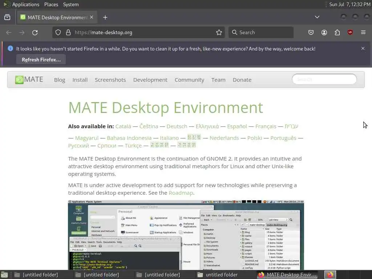Open the Team page link

(x=218, y=80)
